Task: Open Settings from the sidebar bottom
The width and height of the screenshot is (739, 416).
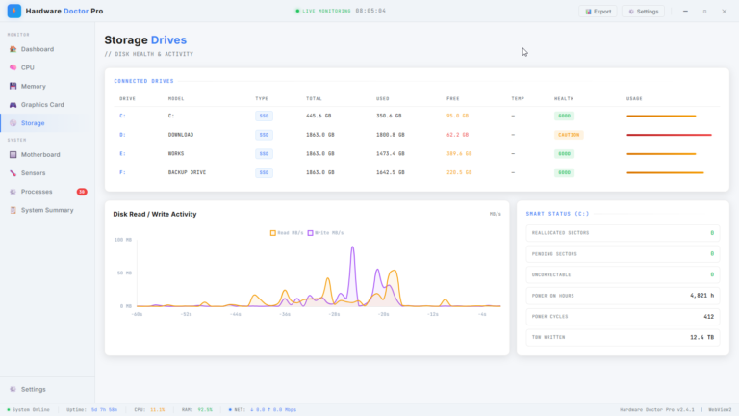Action: point(47,389)
